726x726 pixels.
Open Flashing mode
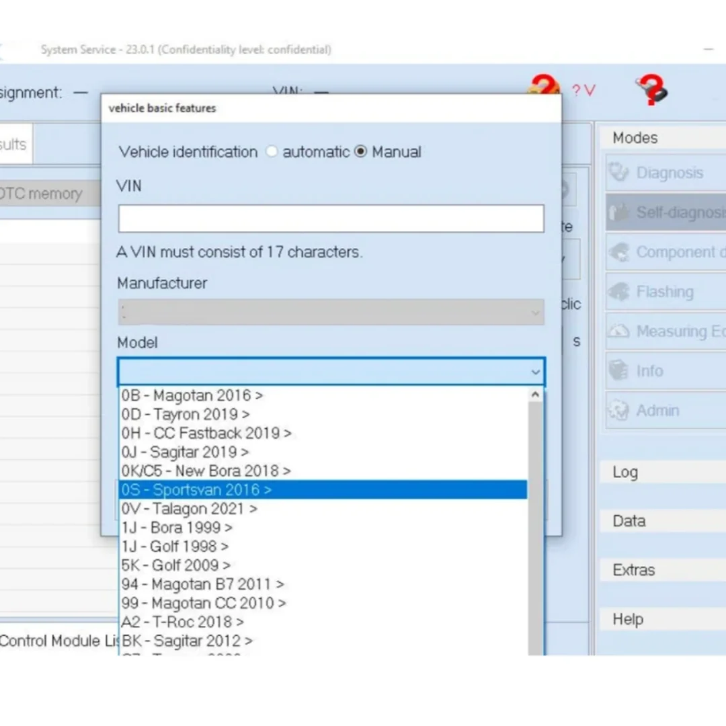click(665, 292)
